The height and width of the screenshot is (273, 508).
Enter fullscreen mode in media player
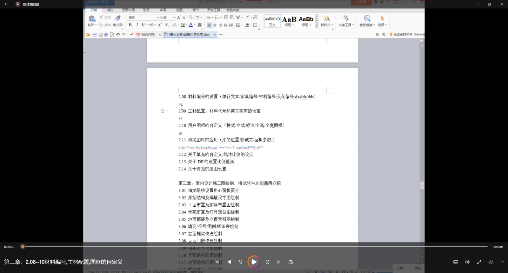click(x=479, y=262)
